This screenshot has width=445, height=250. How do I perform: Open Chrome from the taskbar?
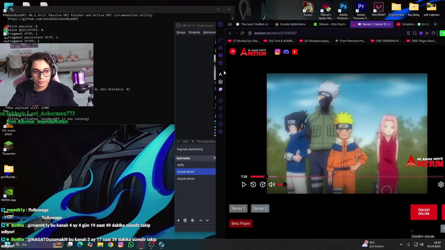(110, 244)
